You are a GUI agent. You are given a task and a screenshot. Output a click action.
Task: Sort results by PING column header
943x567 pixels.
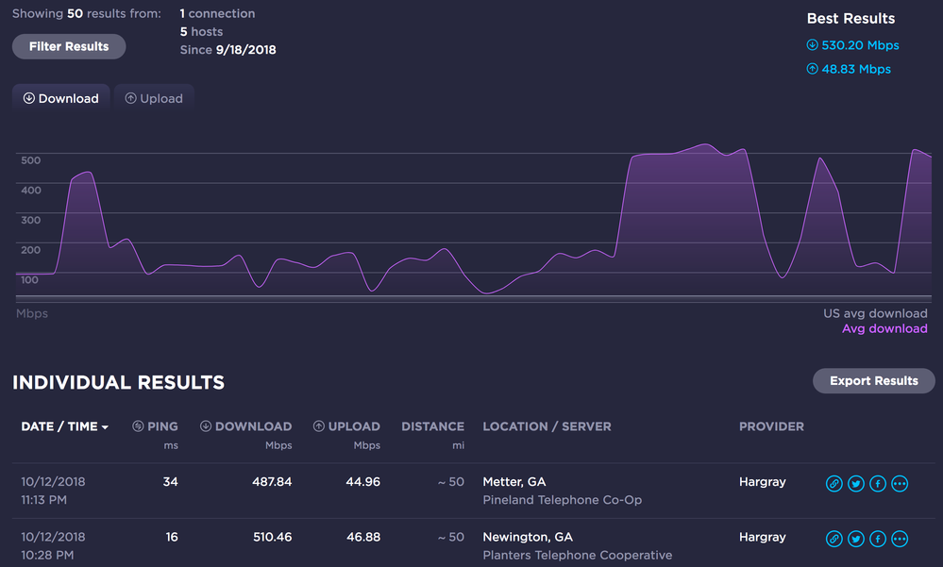pos(156,426)
